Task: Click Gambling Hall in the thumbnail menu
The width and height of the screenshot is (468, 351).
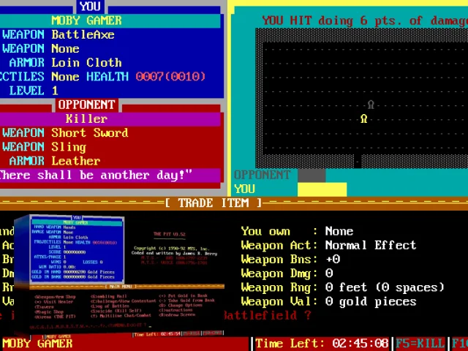Action: point(109,296)
